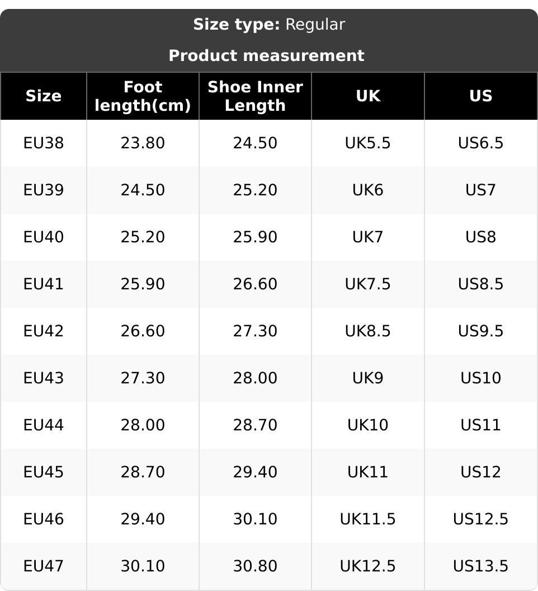
Task: Select size EU42 in the table
Action: coord(44,331)
